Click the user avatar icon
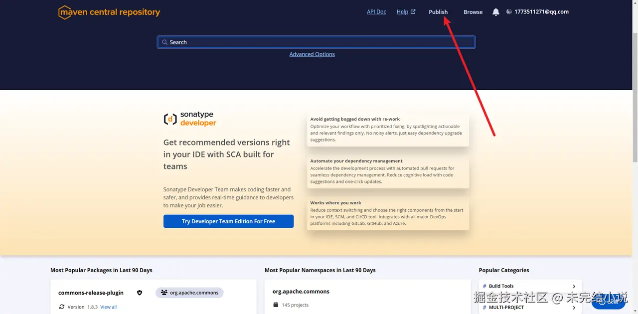This screenshot has width=638, height=314. [509, 11]
